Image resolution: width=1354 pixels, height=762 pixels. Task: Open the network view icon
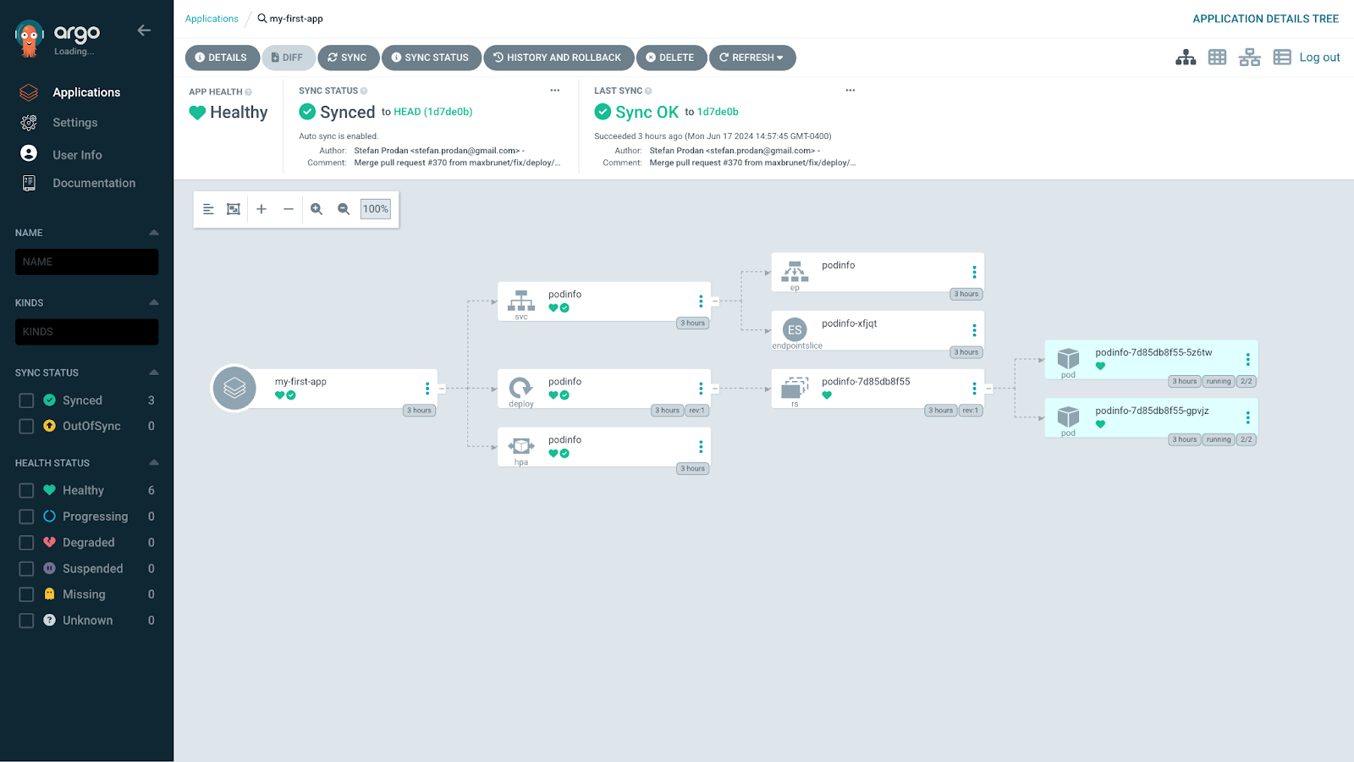point(1250,58)
